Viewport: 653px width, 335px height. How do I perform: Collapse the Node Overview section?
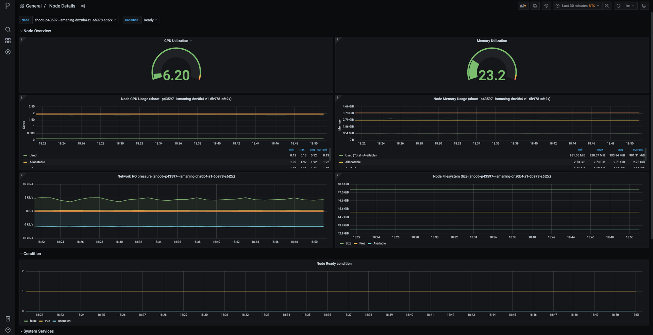[x=36, y=31]
